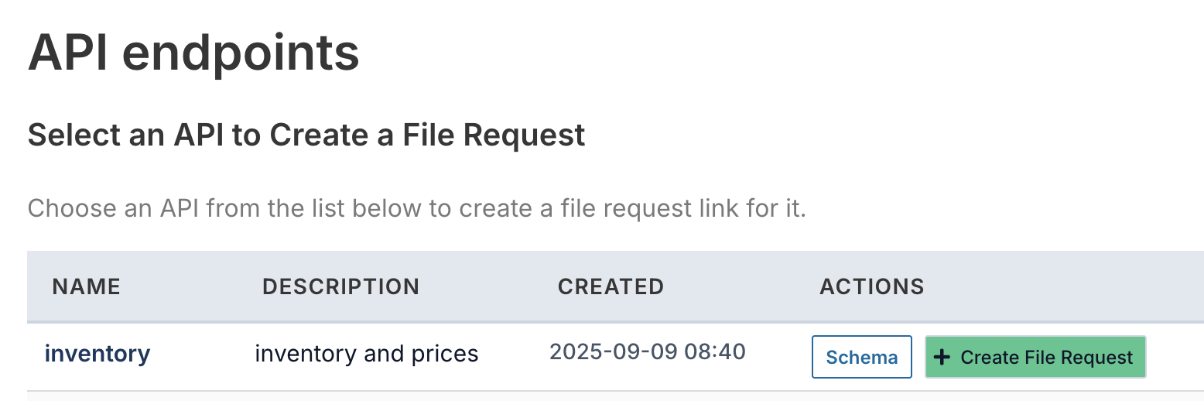Click the ACTIONS column header

click(871, 286)
